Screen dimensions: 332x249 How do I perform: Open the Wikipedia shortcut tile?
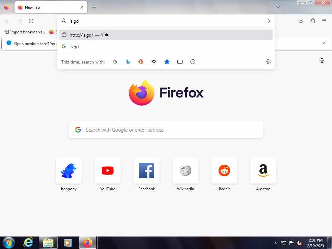point(185,171)
